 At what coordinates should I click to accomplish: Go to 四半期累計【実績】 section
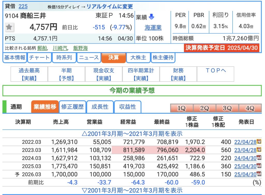point(141,74)
